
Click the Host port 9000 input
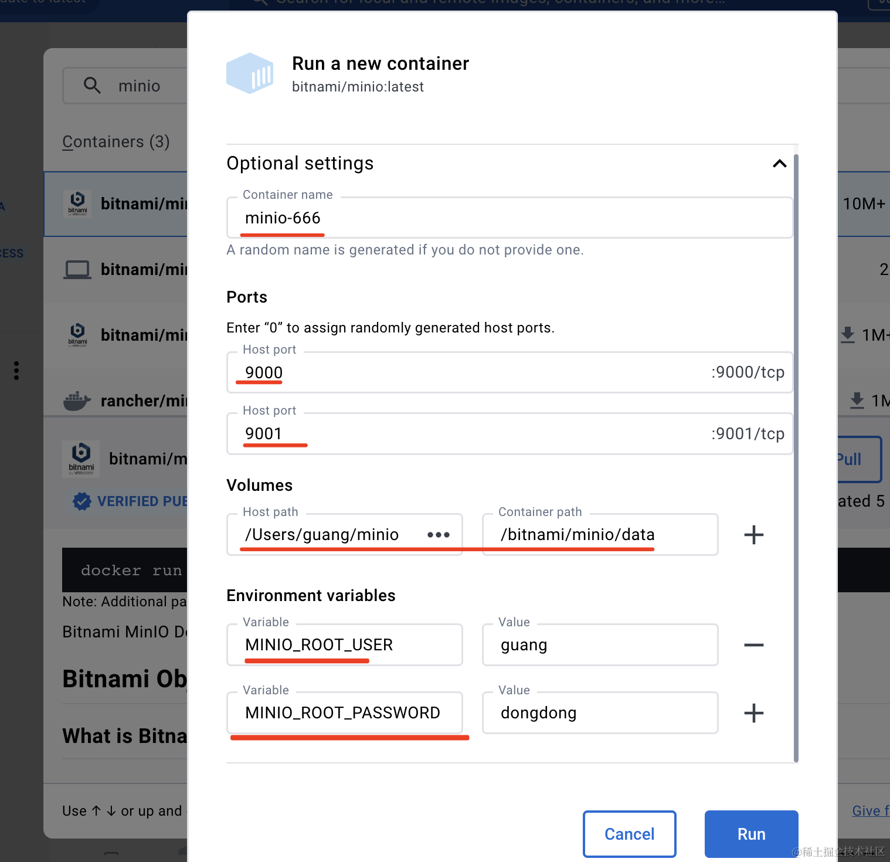click(469, 373)
